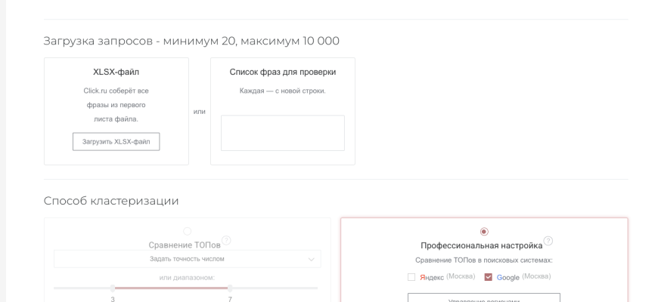Enable the Яндекс search engine checkbox

[x=411, y=277]
